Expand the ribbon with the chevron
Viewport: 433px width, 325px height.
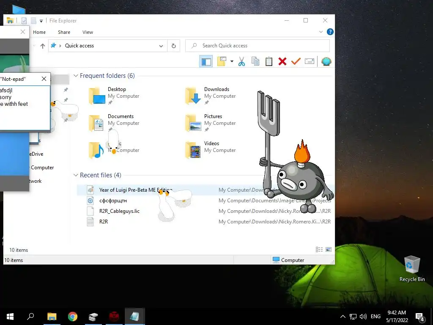321,32
